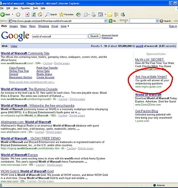
Task: Expand the Zango search box dropdown
Action: tap(157, 21)
